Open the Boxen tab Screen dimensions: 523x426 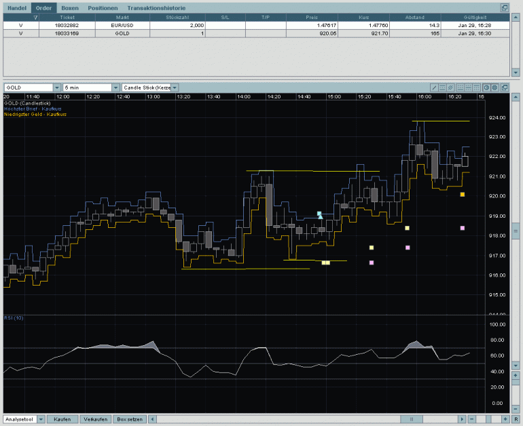coord(70,8)
